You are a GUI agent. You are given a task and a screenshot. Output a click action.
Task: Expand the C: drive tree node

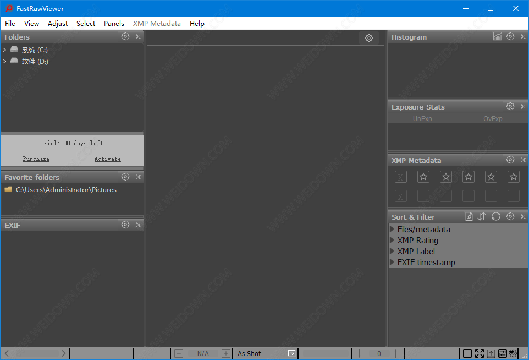pos(4,50)
